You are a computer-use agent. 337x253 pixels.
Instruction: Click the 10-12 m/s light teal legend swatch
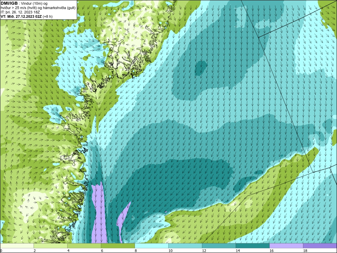click(185, 246)
